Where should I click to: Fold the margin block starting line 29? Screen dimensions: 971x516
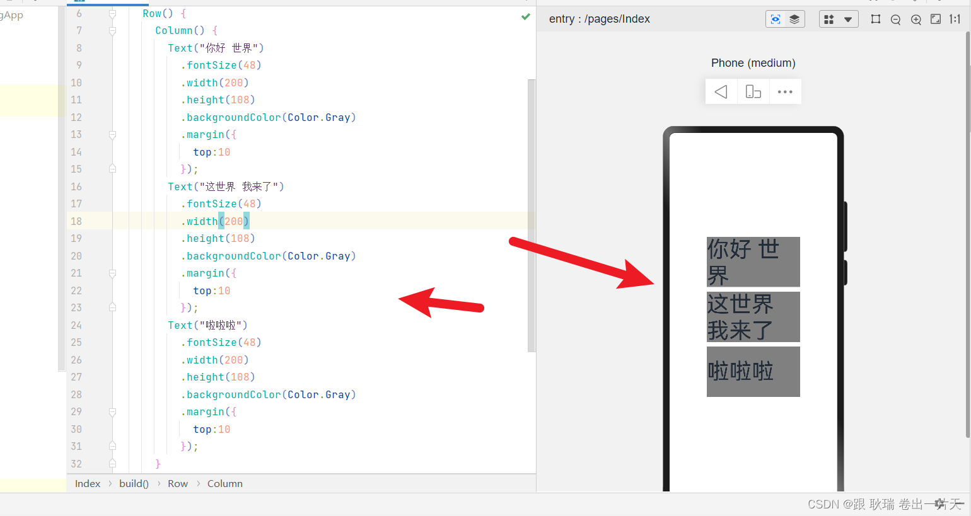point(112,412)
